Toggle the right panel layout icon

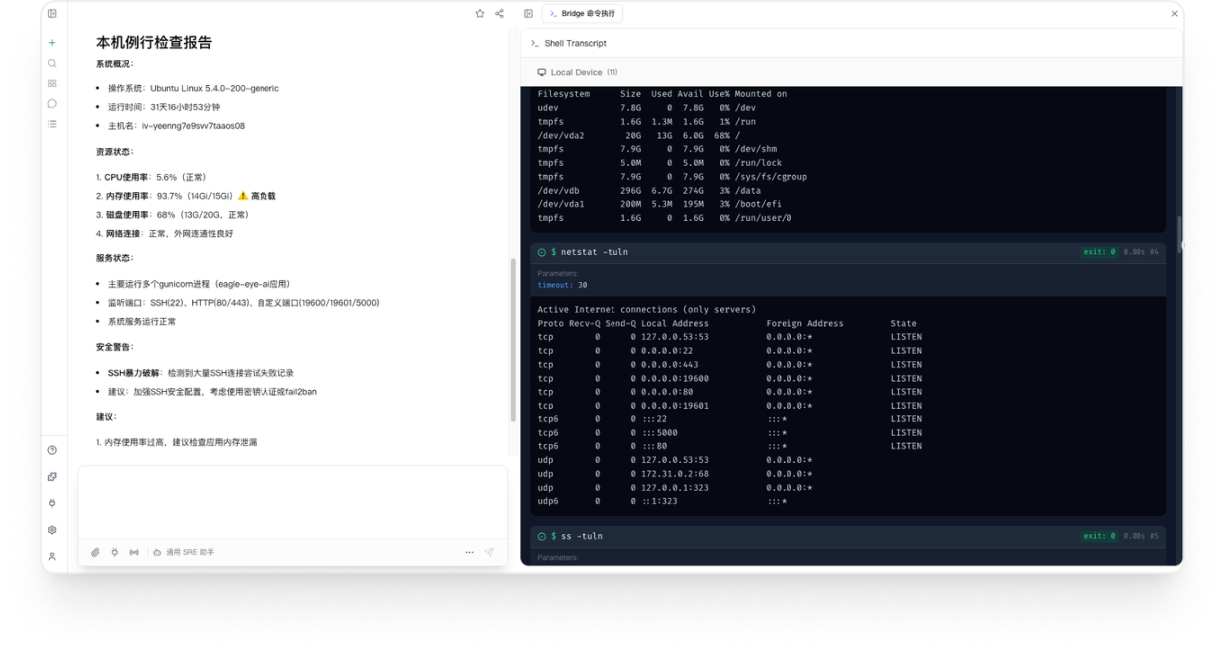(528, 14)
